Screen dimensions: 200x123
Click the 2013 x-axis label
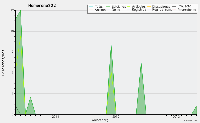tap(176, 116)
